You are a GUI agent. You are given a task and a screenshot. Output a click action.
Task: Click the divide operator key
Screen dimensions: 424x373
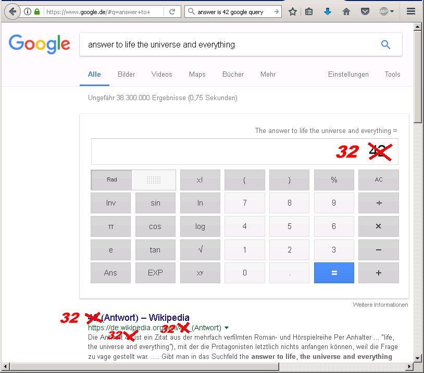379,203
